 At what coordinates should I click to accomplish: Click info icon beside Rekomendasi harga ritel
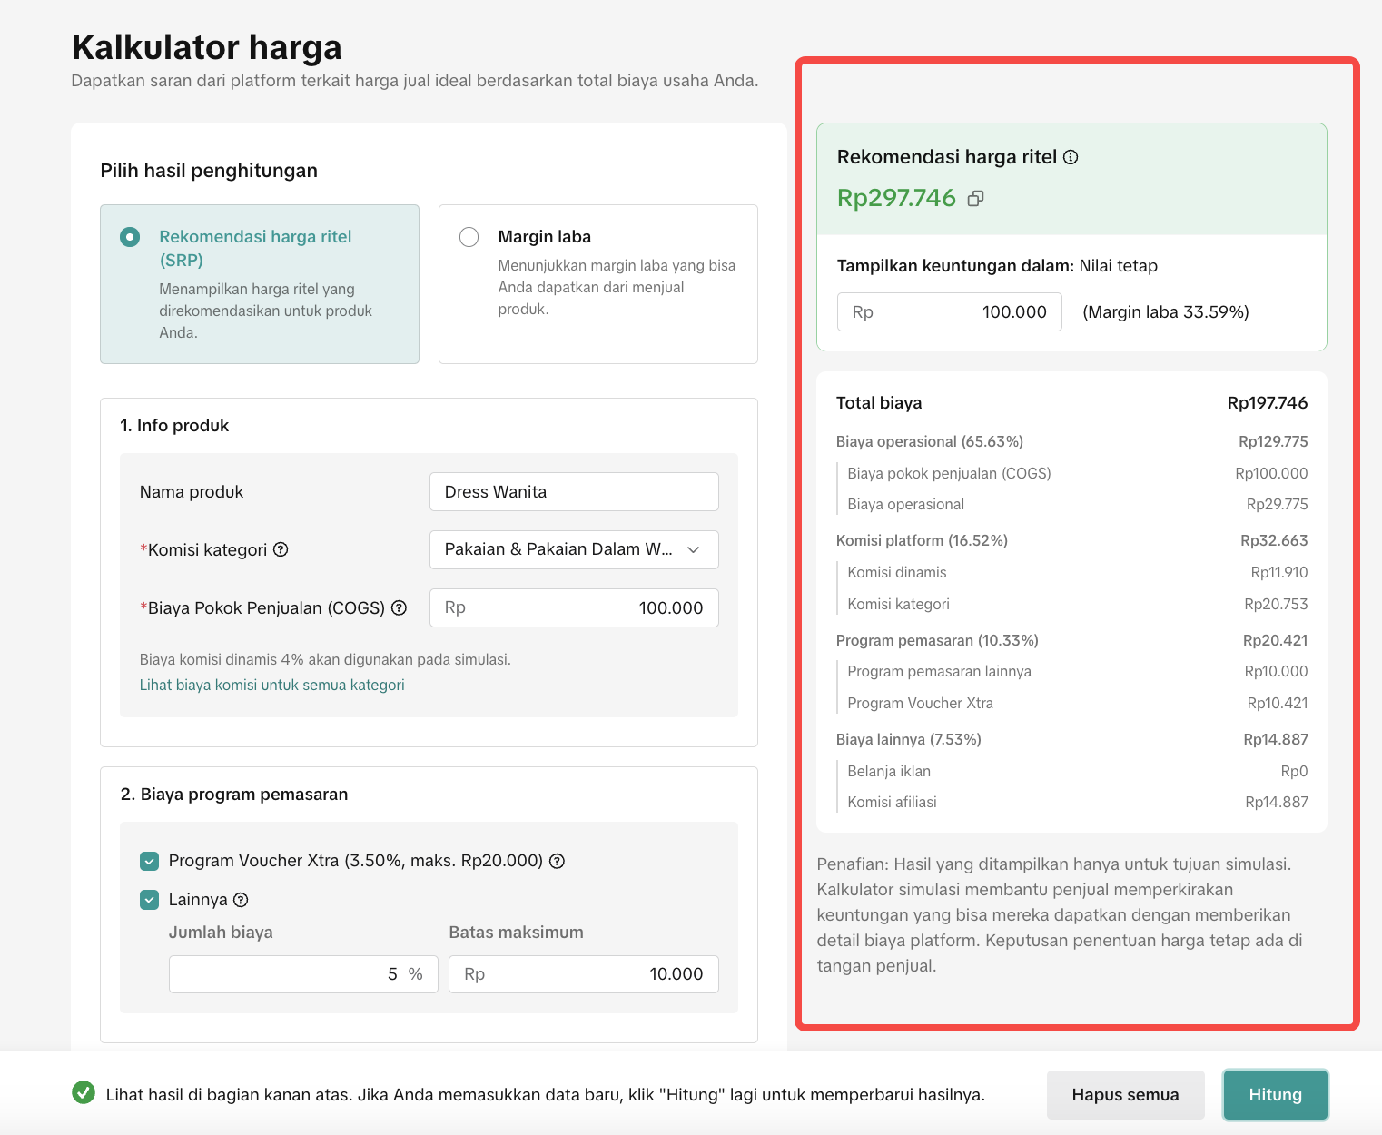tap(1071, 157)
